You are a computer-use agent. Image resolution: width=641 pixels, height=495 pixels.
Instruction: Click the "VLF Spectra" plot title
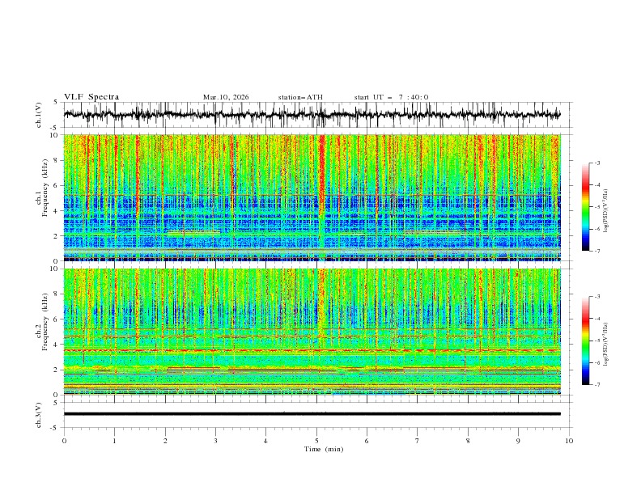point(91,97)
